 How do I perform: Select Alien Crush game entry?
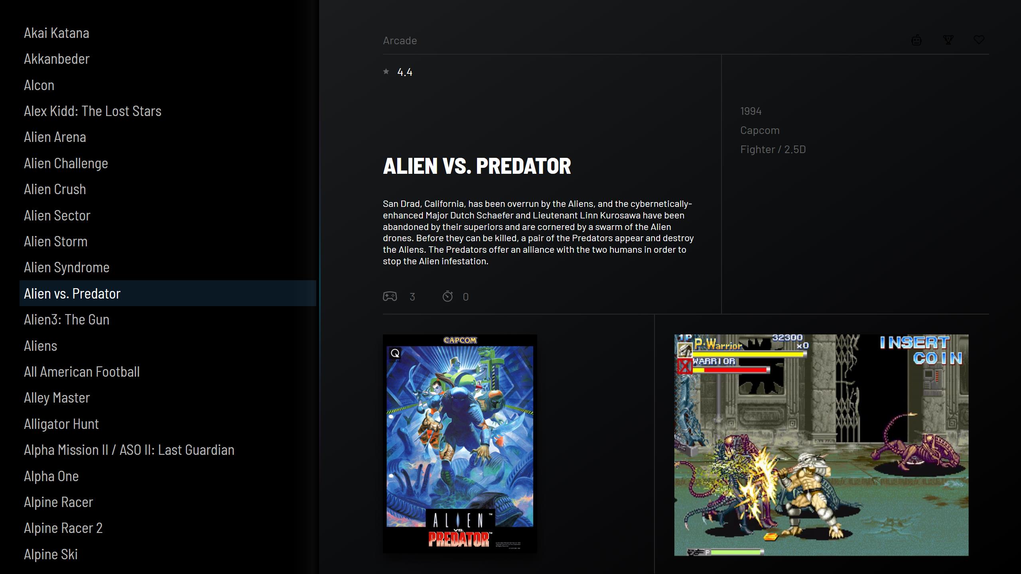coord(168,189)
